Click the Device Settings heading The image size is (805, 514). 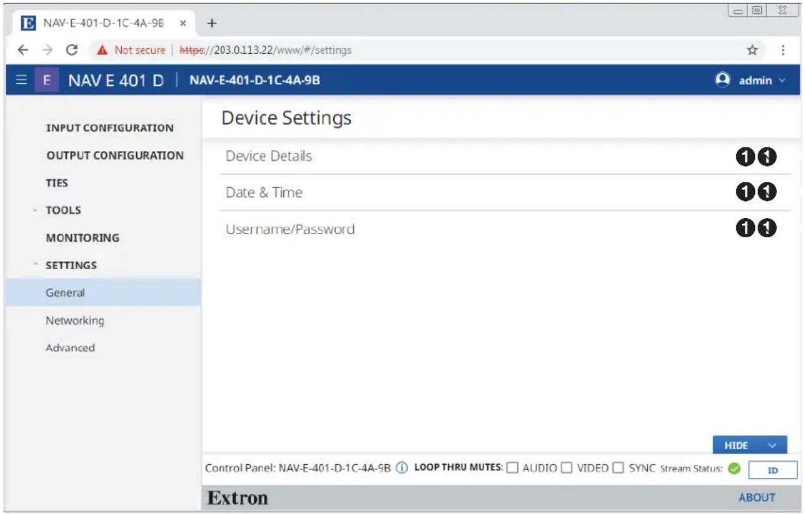point(286,118)
